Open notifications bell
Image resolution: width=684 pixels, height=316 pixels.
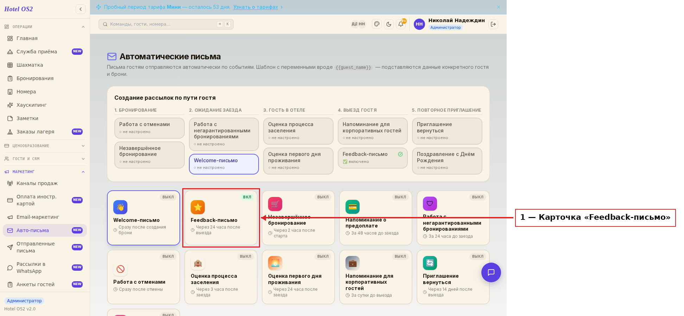pos(401,24)
